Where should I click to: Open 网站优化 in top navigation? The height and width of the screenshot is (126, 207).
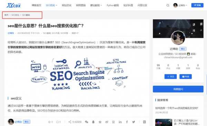click(67, 5)
